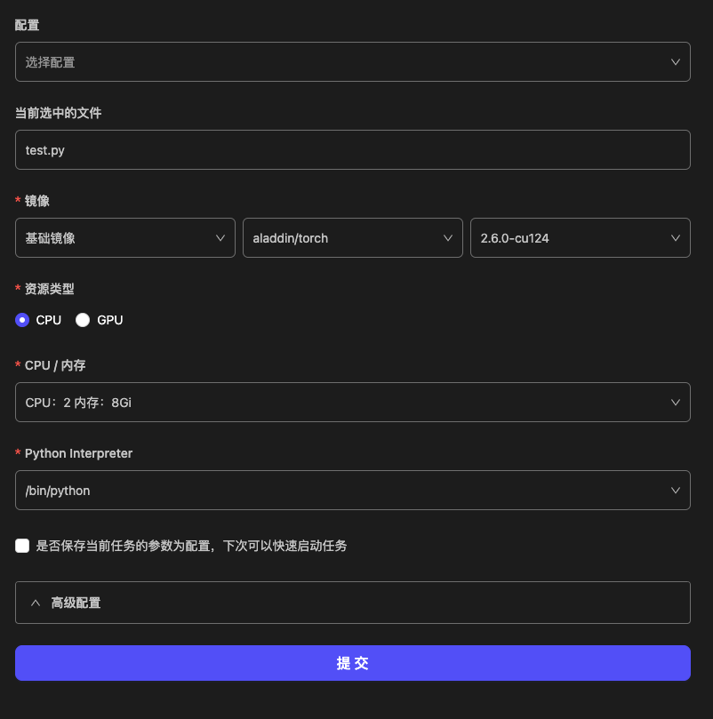Open the 选择配置 configuration dropdown
Screen dimensions: 713x719
[x=353, y=61]
